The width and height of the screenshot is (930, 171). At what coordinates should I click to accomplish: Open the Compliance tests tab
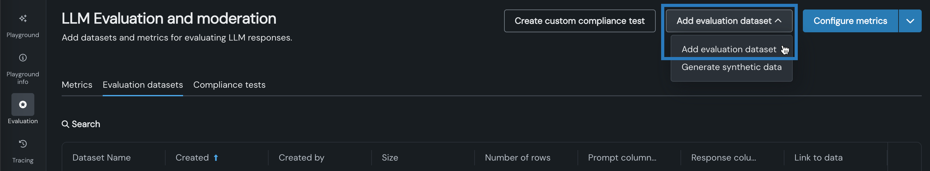click(x=229, y=85)
